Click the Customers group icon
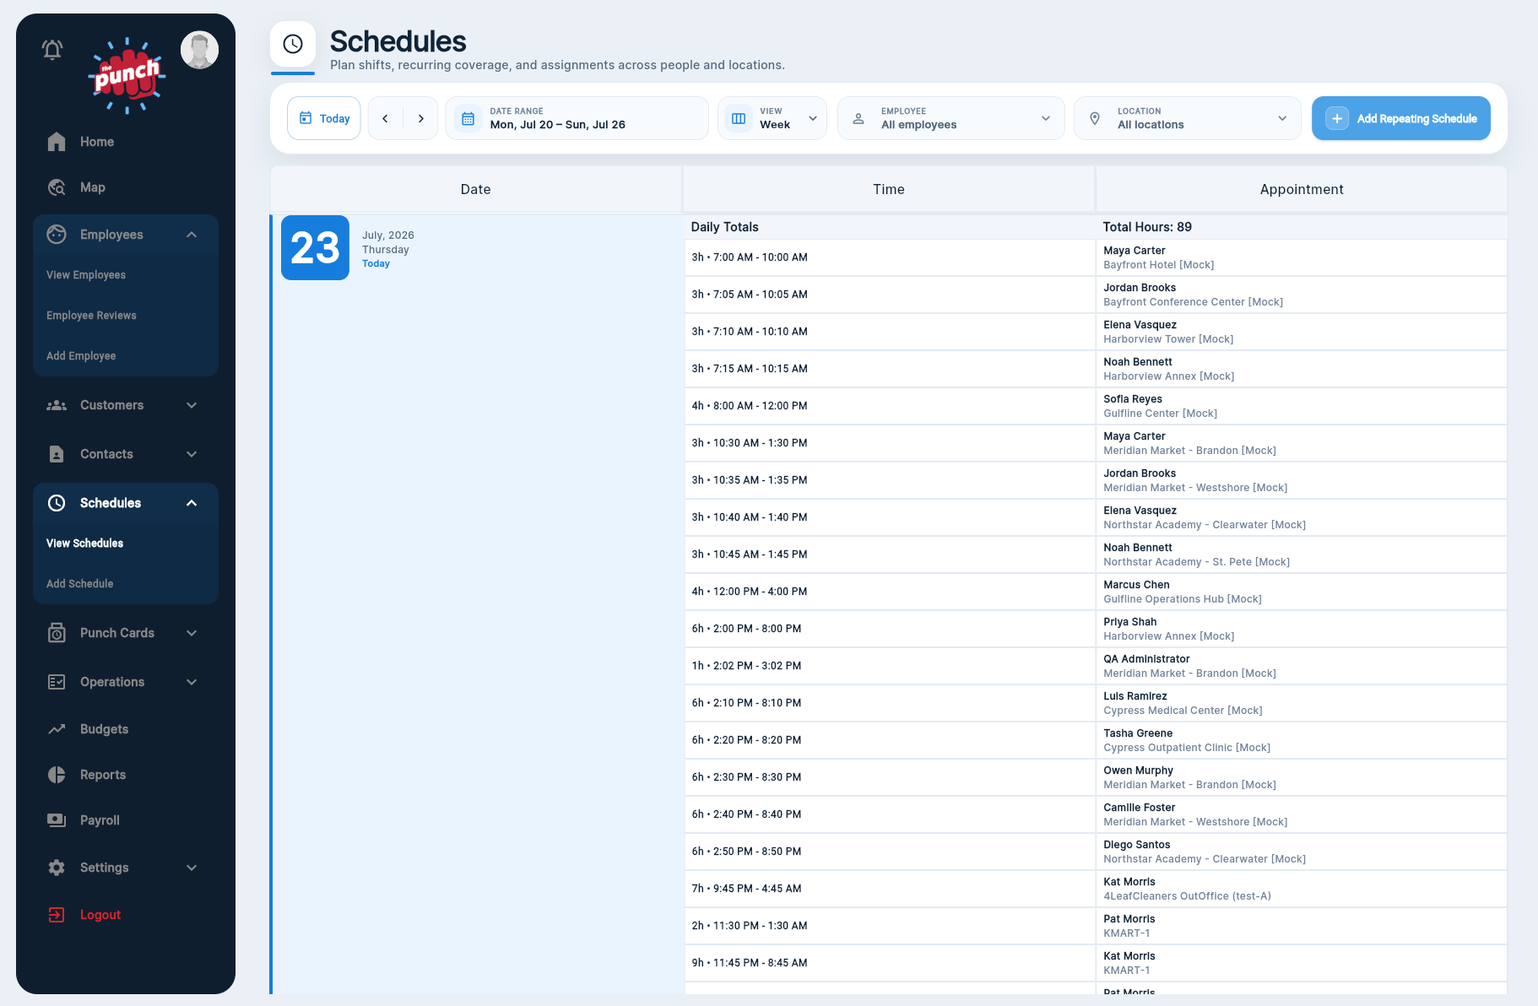1538x1006 pixels. coord(57,405)
